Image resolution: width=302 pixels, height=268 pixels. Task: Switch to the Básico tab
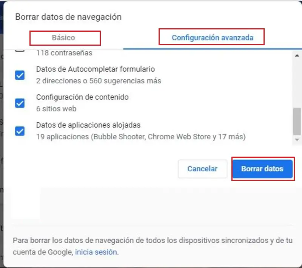[x=63, y=38]
